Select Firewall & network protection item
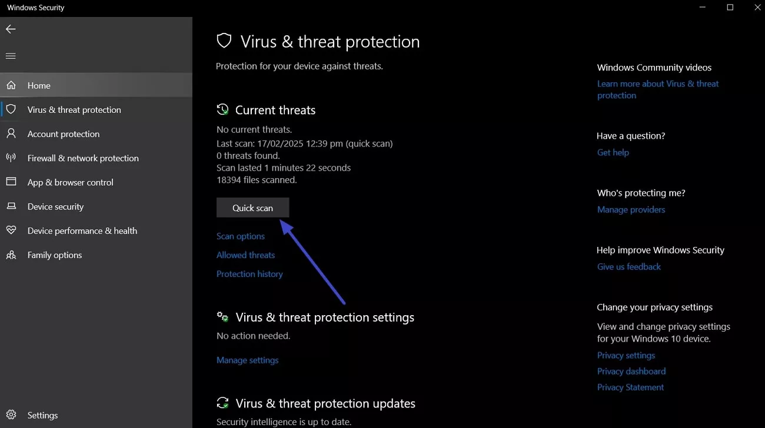The width and height of the screenshot is (765, 428). (x=83, y=158)
